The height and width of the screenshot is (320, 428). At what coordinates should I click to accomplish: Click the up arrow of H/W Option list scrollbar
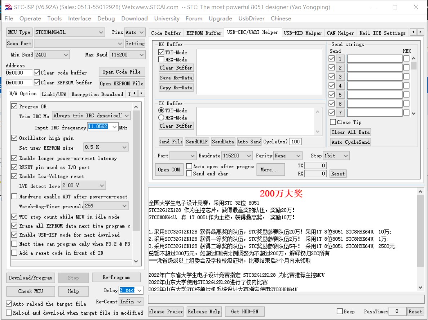[x=136, y=107]
